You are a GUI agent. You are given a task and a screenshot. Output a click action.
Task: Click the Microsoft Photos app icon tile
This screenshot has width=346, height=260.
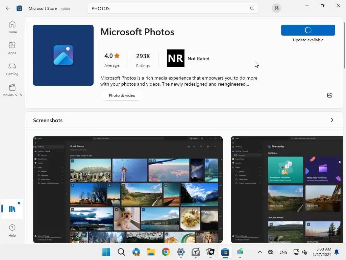(63, 55)
